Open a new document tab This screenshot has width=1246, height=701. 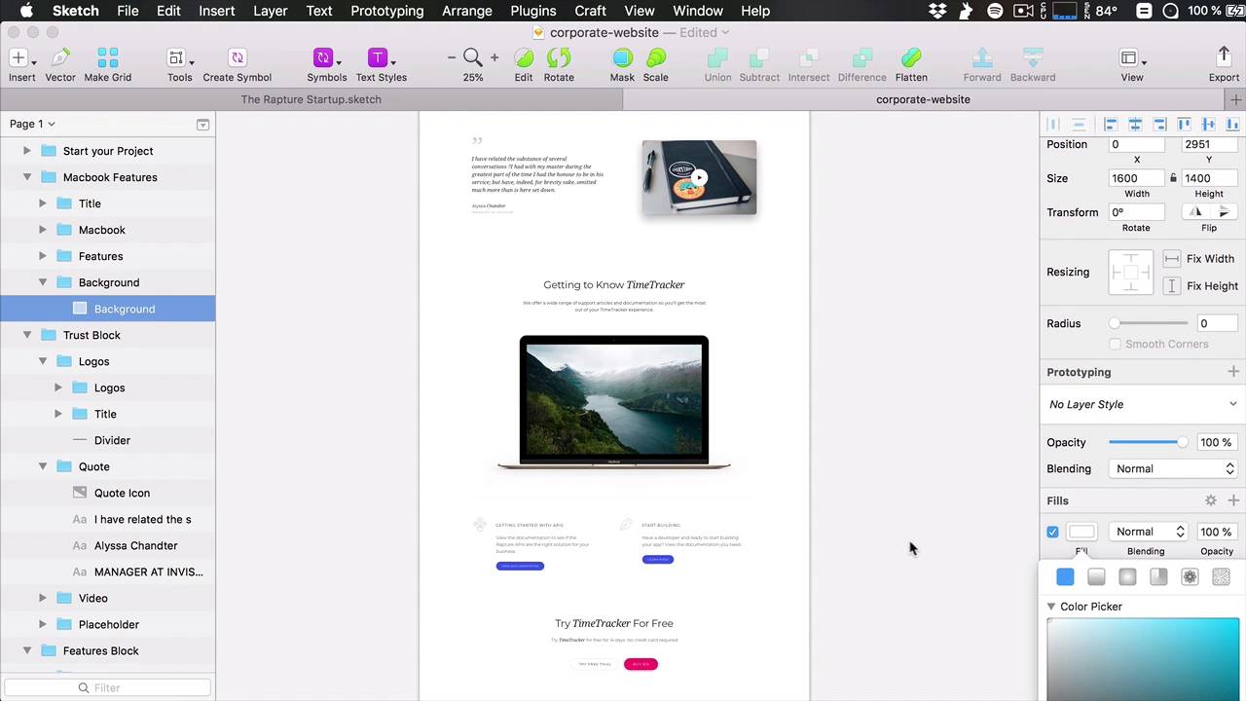[1236, 99]
